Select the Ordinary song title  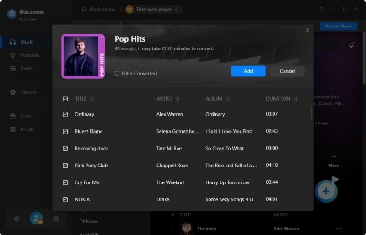[84, 114]
